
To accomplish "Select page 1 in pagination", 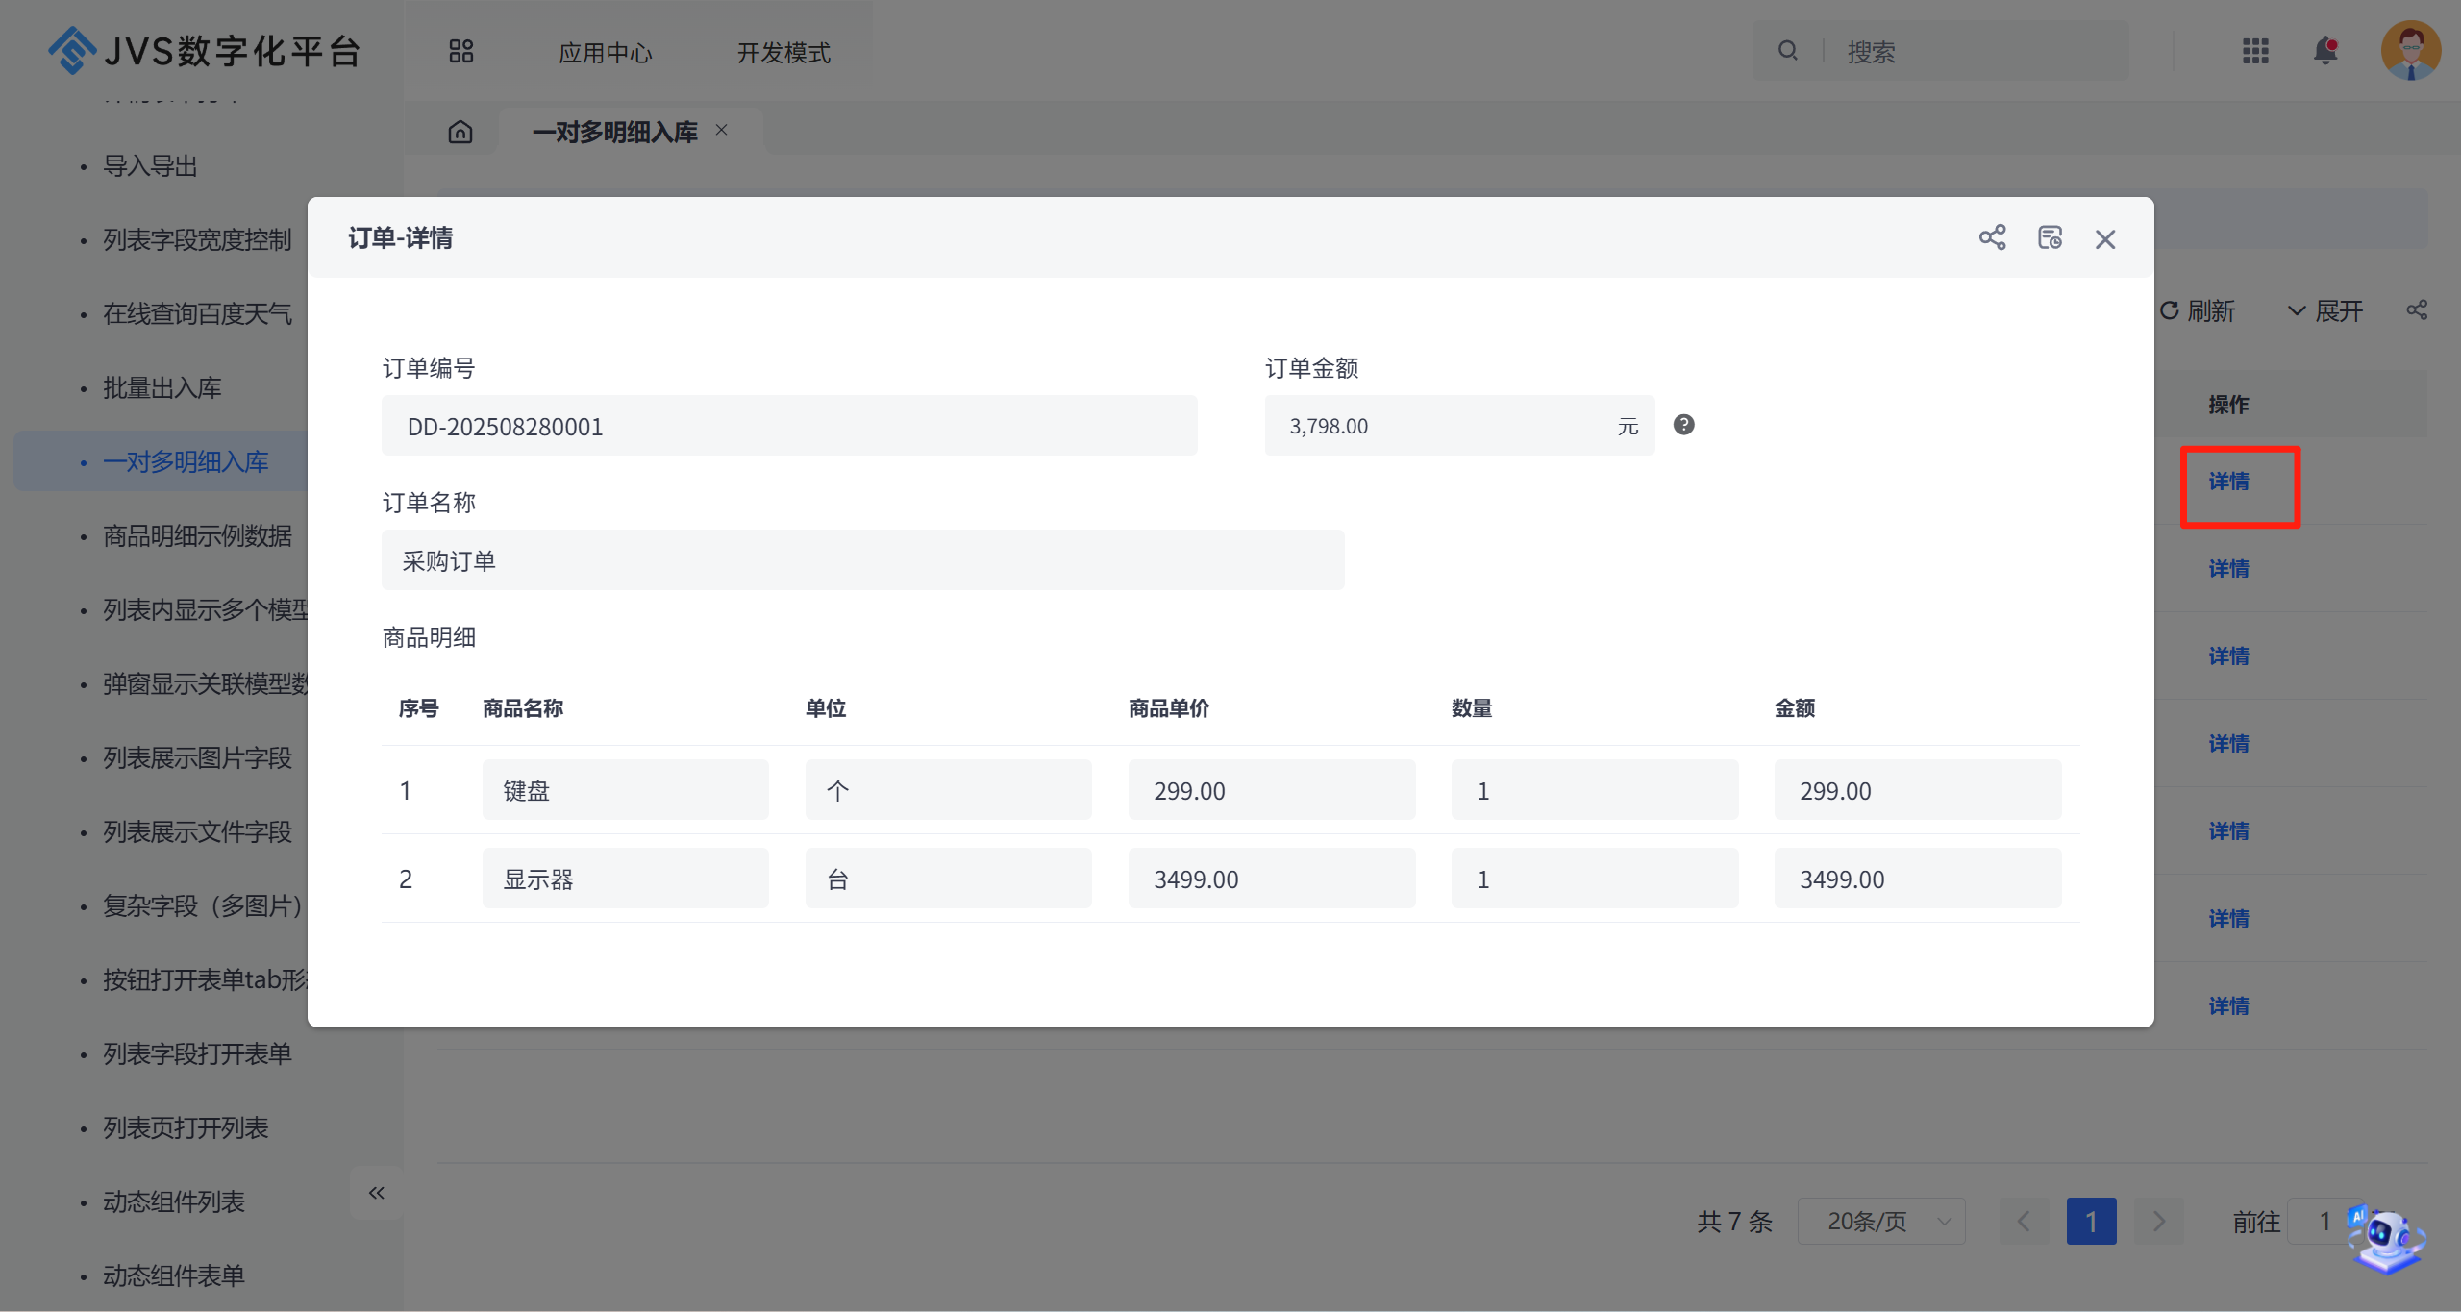I will (2092, 1222).
